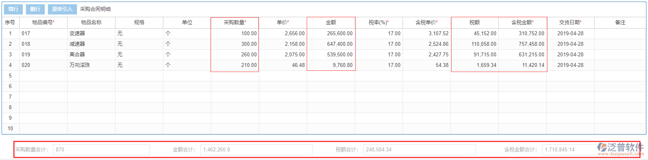Select the 万向滚珠 item name cell
Viewport: 648px width, 160px height.
tap(91, 65)
